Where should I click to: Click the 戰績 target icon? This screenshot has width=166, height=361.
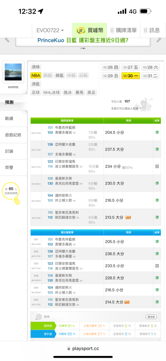point(38,317)
